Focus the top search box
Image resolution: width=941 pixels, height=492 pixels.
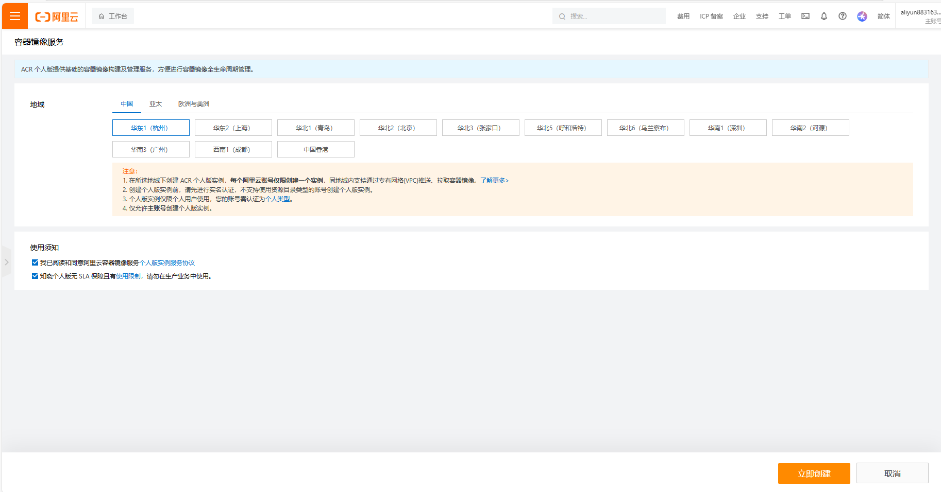pos(609,16)
